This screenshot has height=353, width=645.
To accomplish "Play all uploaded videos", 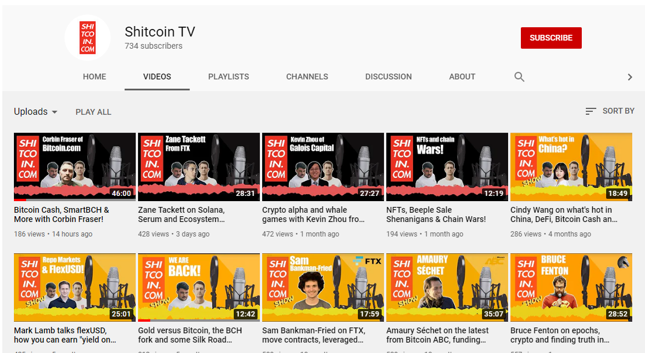I will tap(93, 112).
